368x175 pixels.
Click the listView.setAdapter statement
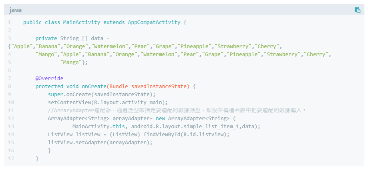pyautogui.click(x=100, y=143)
